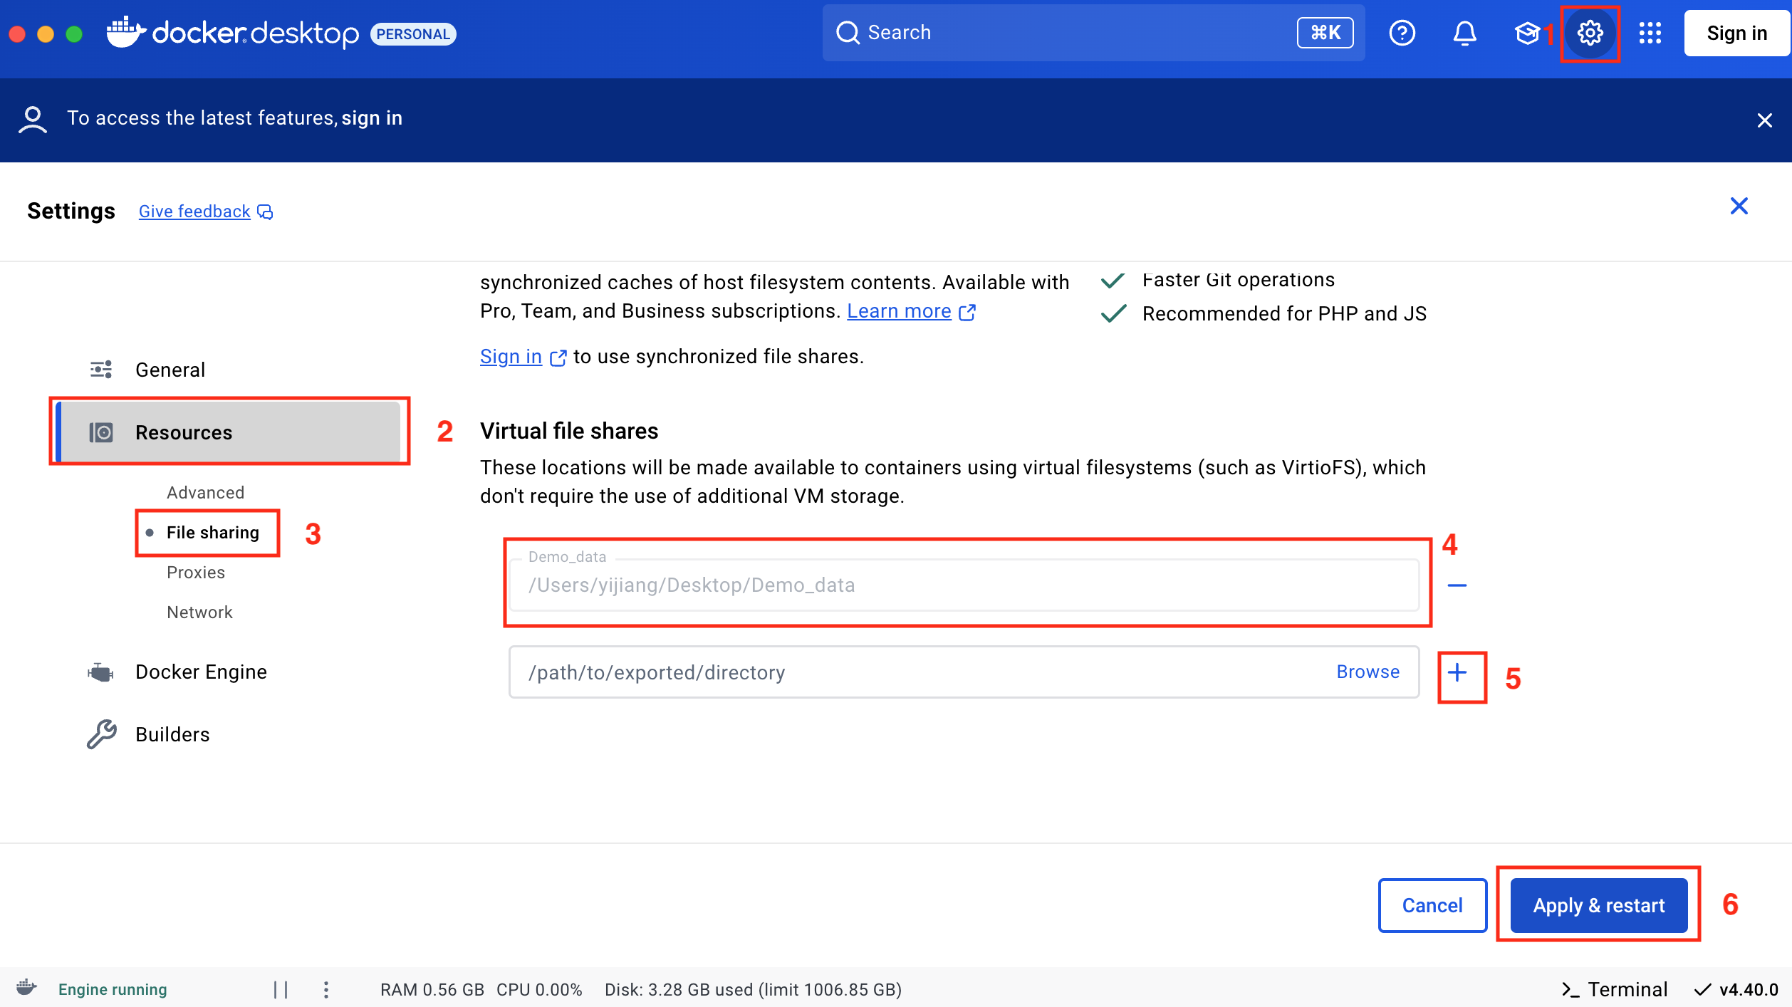Screen dimensions: 1792x1007
Task: Click the Builders wrench icon
Action: (x=101, y=734)
